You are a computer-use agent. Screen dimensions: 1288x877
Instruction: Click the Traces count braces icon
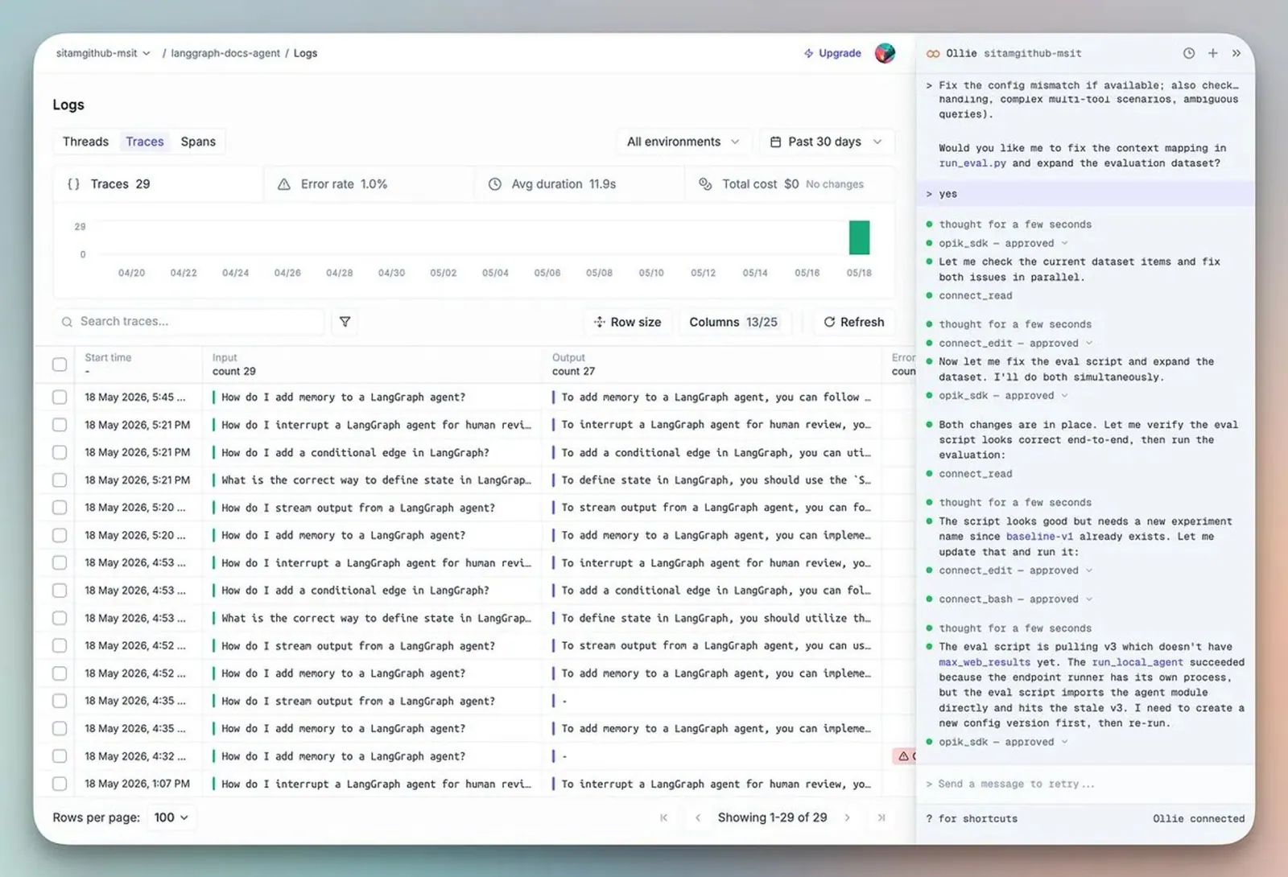(x=73, y=184)
